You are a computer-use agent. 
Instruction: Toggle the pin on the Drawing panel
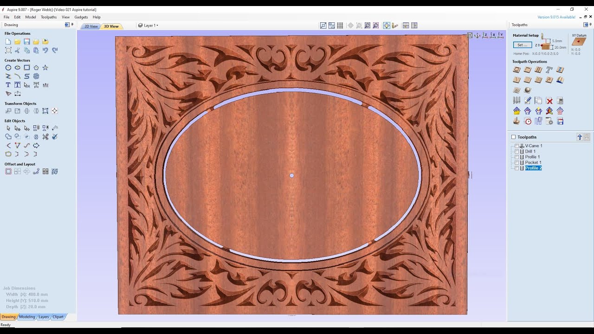tap(72, 25)
